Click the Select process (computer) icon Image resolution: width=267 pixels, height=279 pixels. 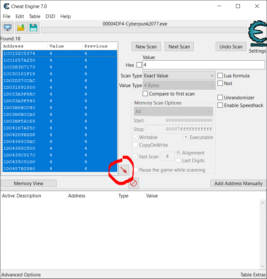pyautogui.click(x=8, y=28)
